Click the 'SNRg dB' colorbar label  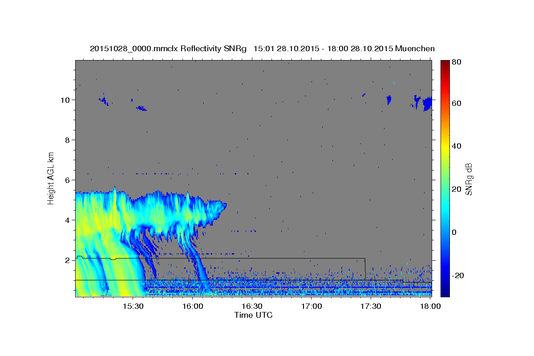pos(469,179)
